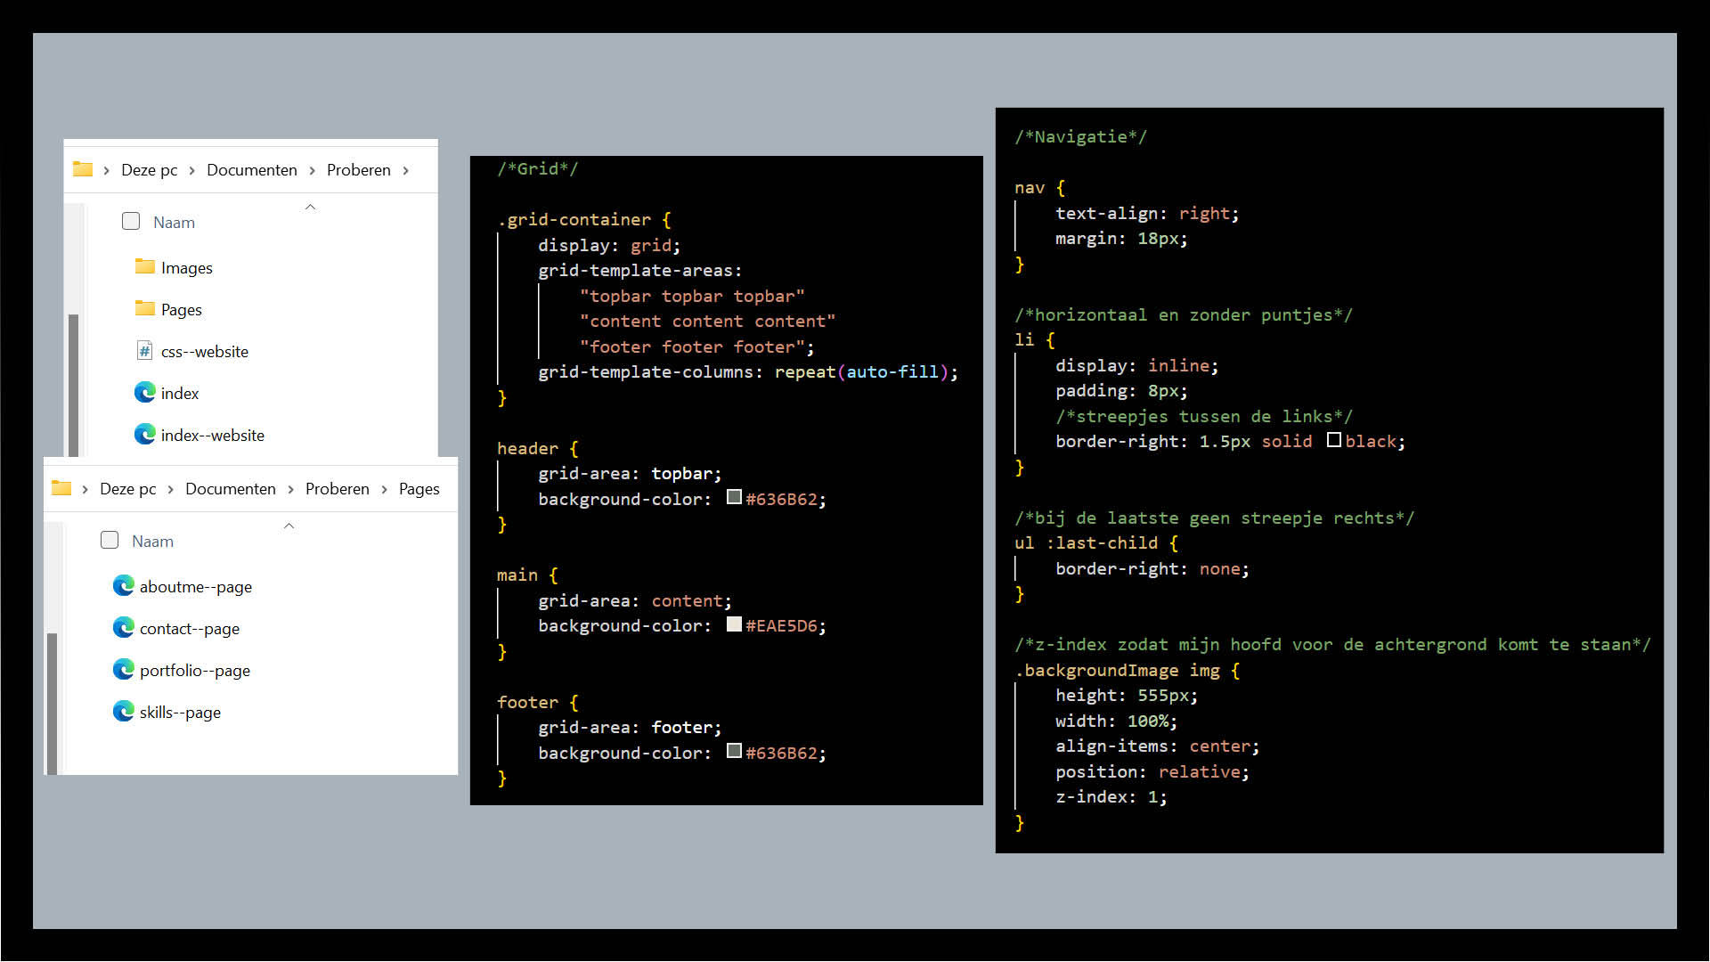The height and width of the screenshot is (962, 1710).
Task: Select the index--website Edge icon
Action: pos(145,434)
